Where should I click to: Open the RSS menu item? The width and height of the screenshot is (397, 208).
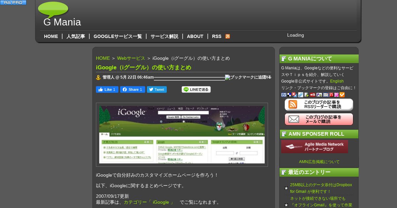click(217, 36)
